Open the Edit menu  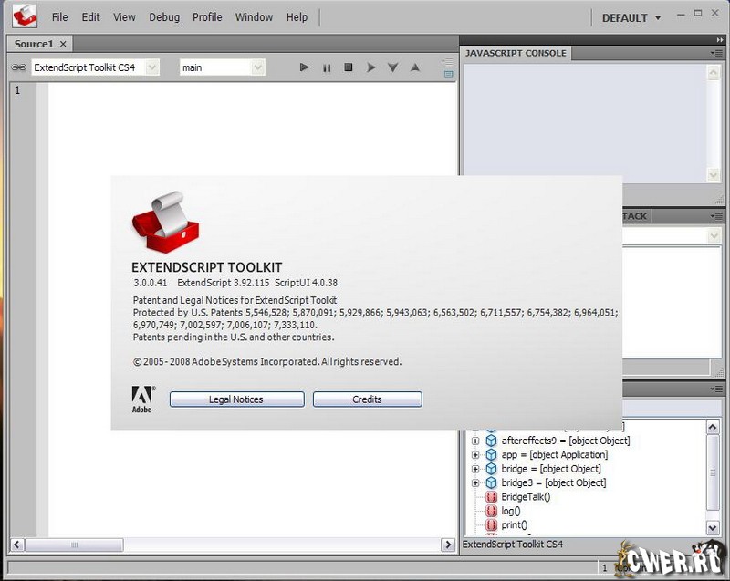tap(90, 17)
